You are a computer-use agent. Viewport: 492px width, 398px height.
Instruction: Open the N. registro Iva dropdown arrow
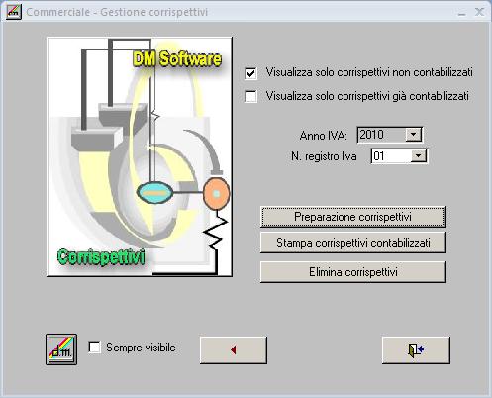418,156
